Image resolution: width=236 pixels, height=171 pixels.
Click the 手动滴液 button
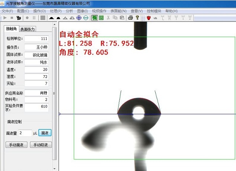[16, 145]
